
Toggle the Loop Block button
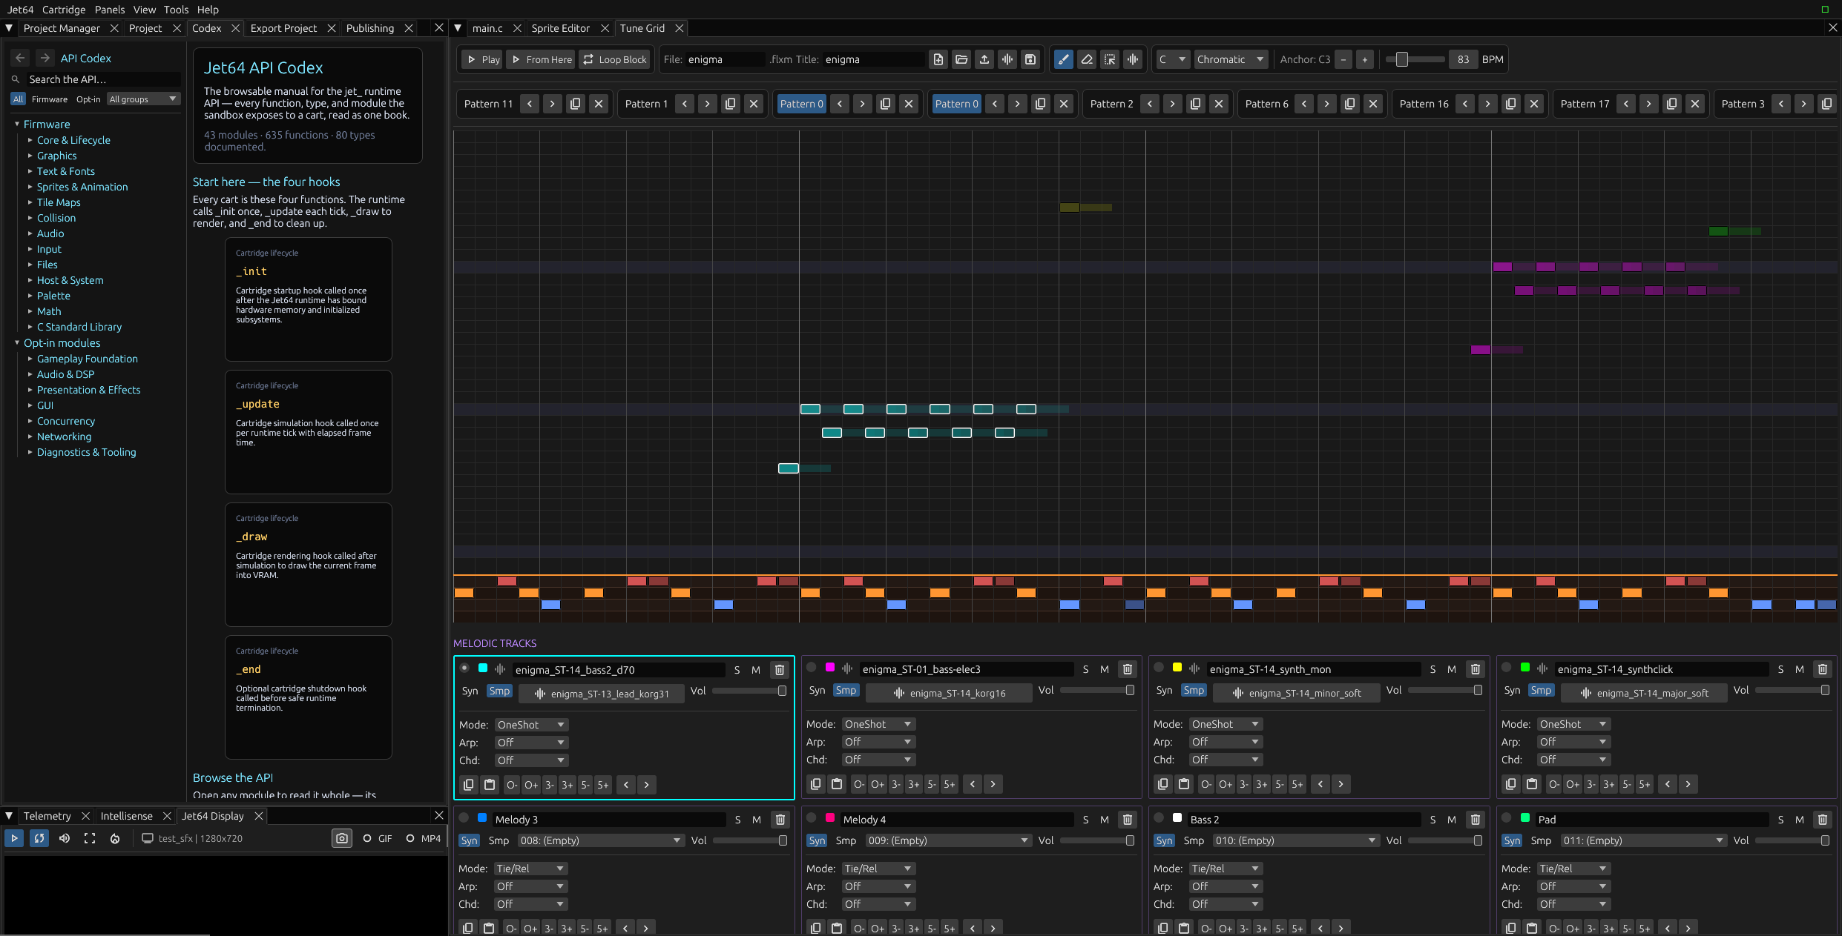tap(614, 59)
